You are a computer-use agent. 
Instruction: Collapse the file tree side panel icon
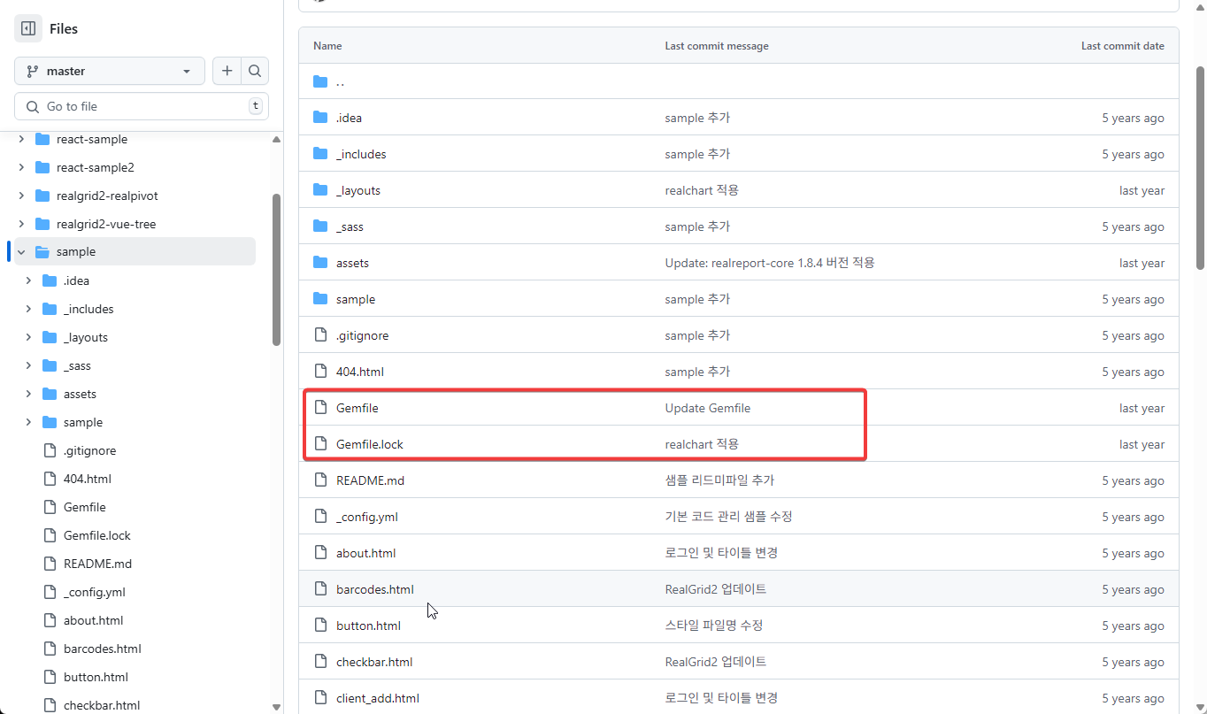coord(28,28)
